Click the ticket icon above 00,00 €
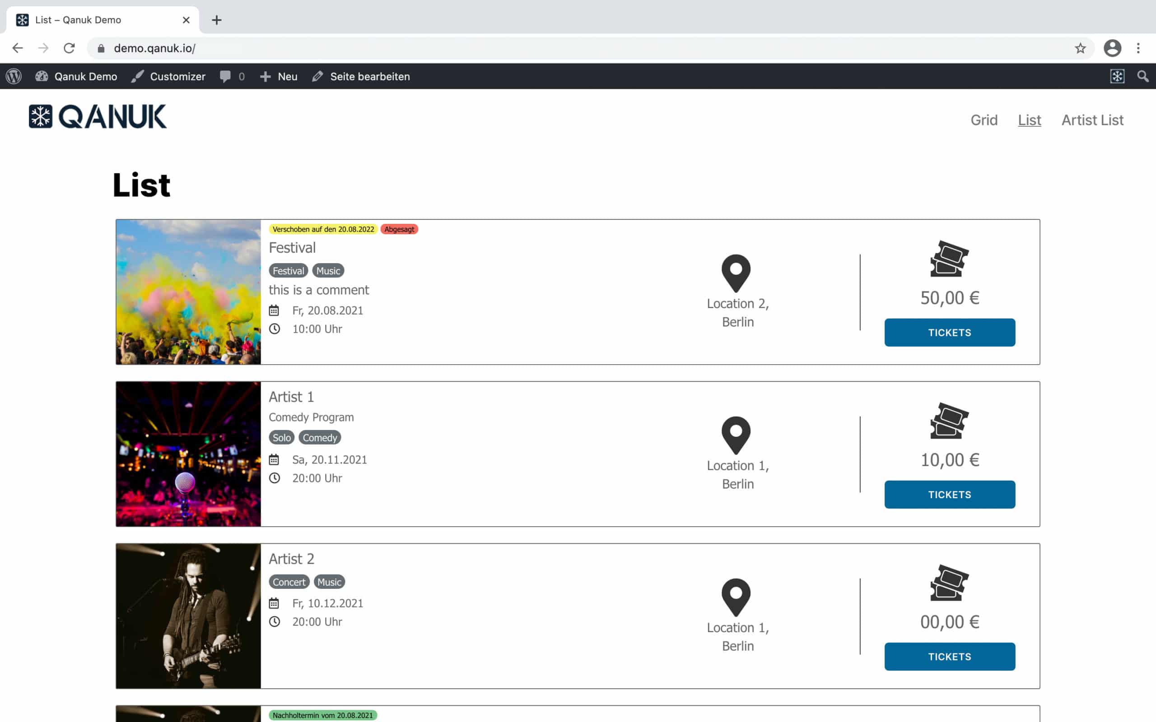The width and height of the screenshot is (1156, 722). [949, 583]
